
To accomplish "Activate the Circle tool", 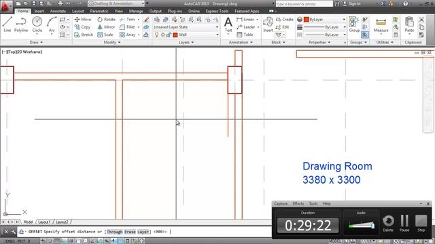I will [37, 24].
